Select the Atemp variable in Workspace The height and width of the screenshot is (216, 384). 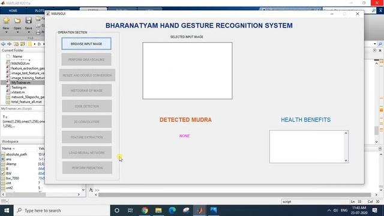click(11, 164)
